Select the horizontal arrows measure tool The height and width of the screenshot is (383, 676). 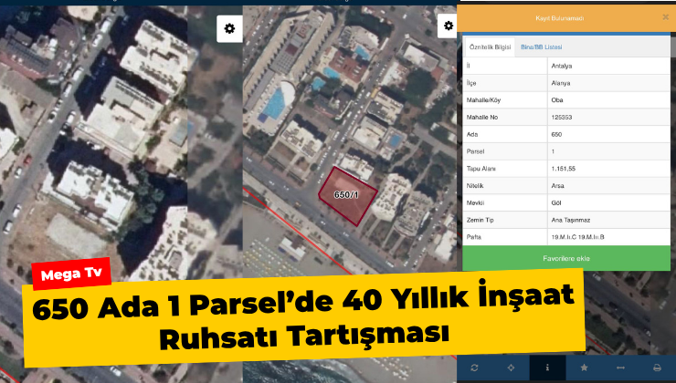[621, 367]
